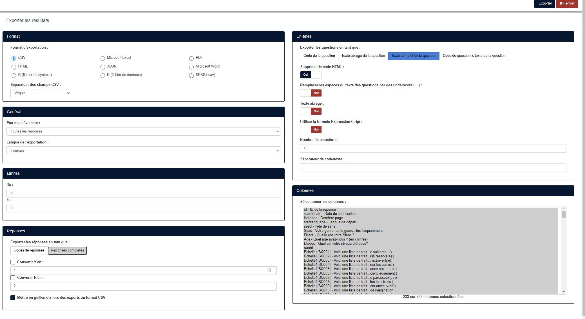Image resolution: width=585 pixels, height=319 pixels.
Task: Click the Fermer button
Action: pyautogui.click(x=567, y=4)
